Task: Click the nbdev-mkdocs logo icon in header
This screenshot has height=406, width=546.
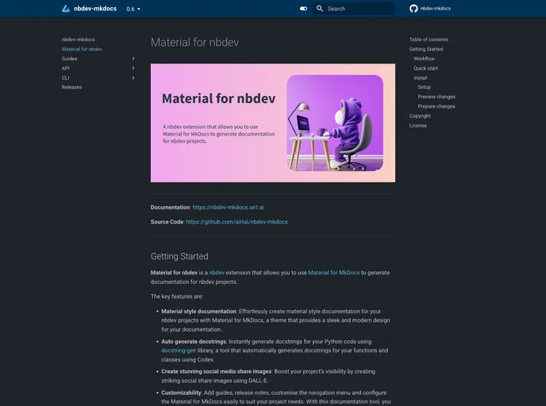Action: [x=65, y=9]
